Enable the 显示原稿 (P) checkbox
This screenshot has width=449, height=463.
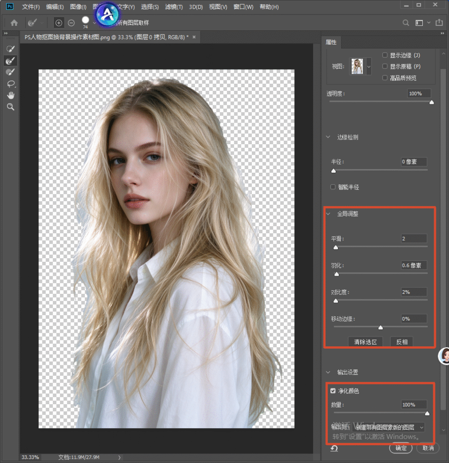click(x=385, y=66)
